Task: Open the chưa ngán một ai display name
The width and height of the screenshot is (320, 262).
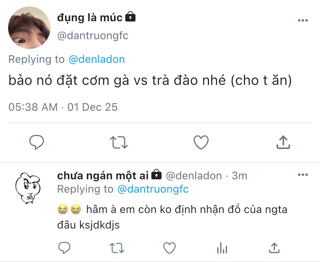Action: [x=103, y=176]
